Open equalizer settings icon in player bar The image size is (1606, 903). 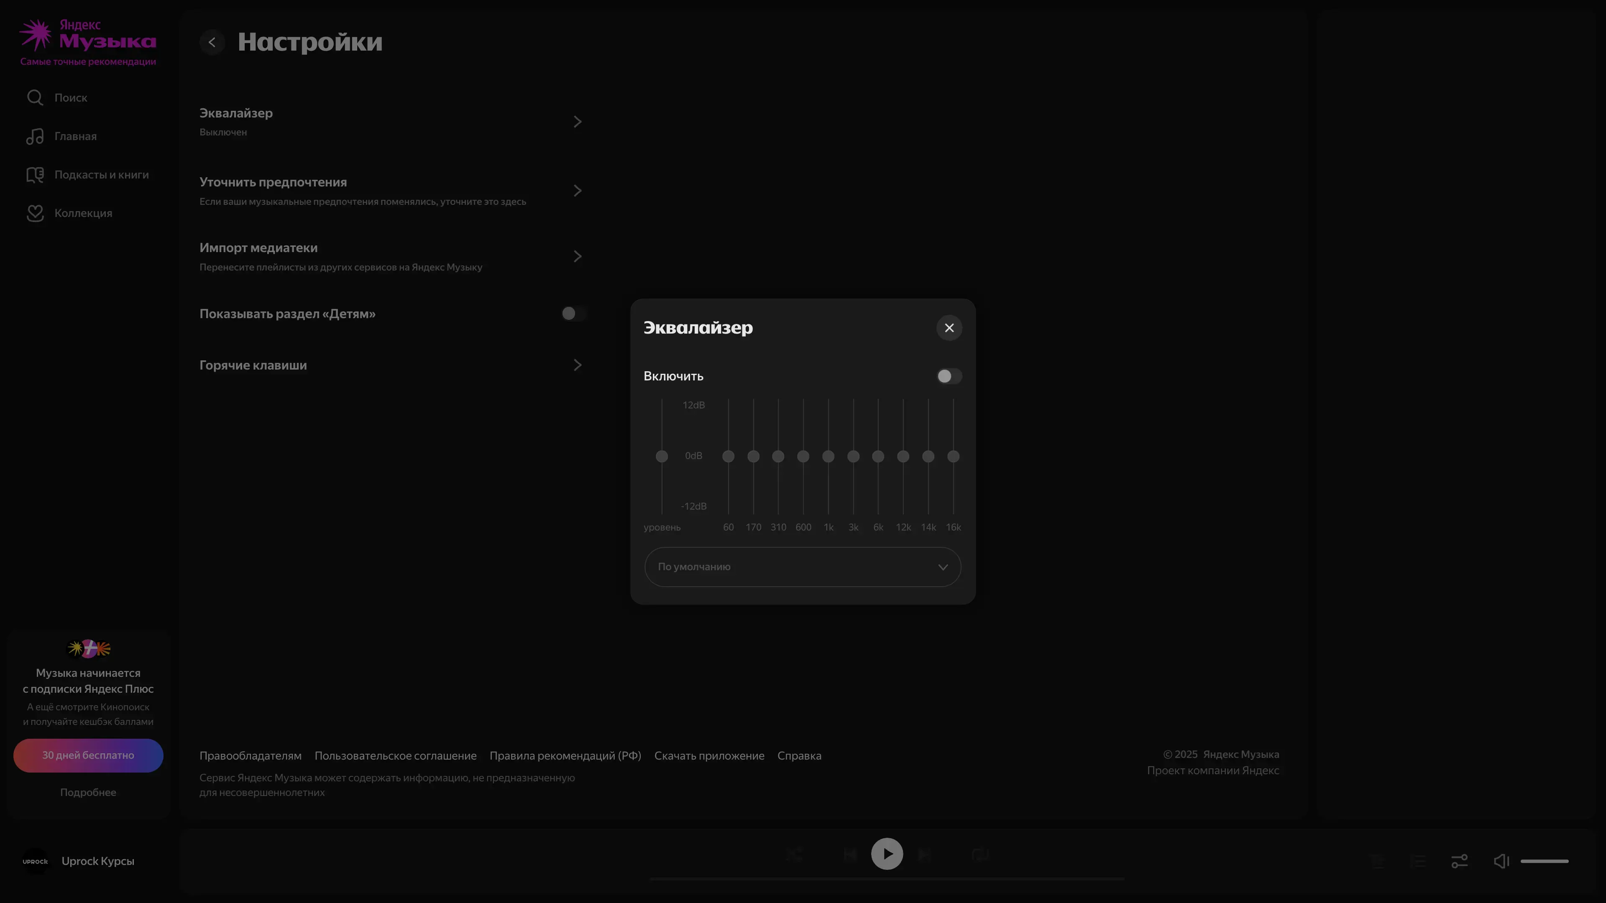click(x=1460, y=861)
